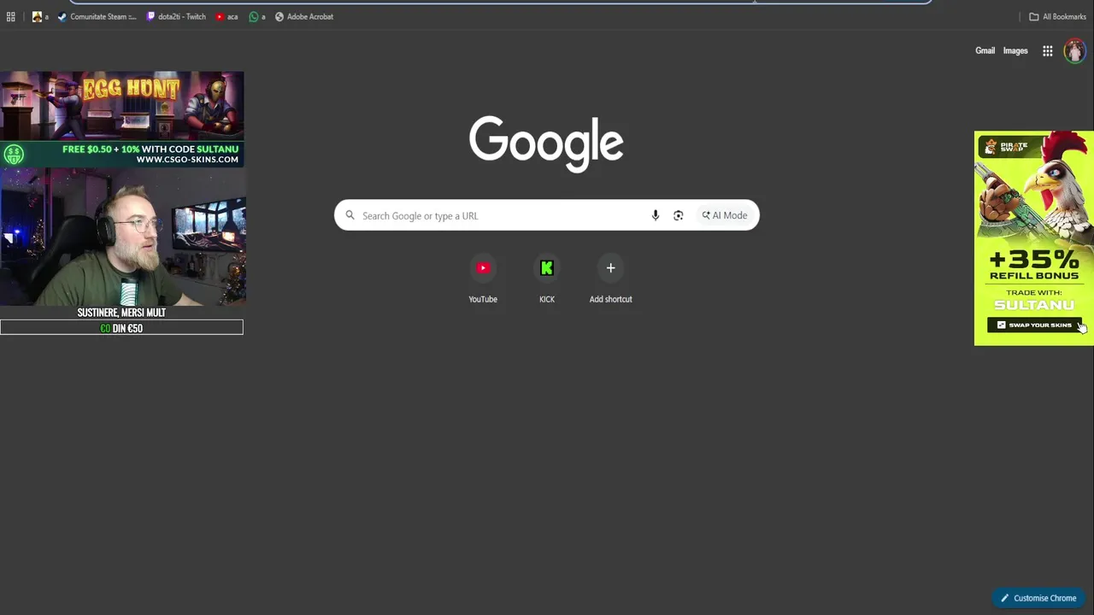1094x615 pixels.
Task: Search by image with the Google Lens icon
Action: pyautogui.click(x=679, y=215)
